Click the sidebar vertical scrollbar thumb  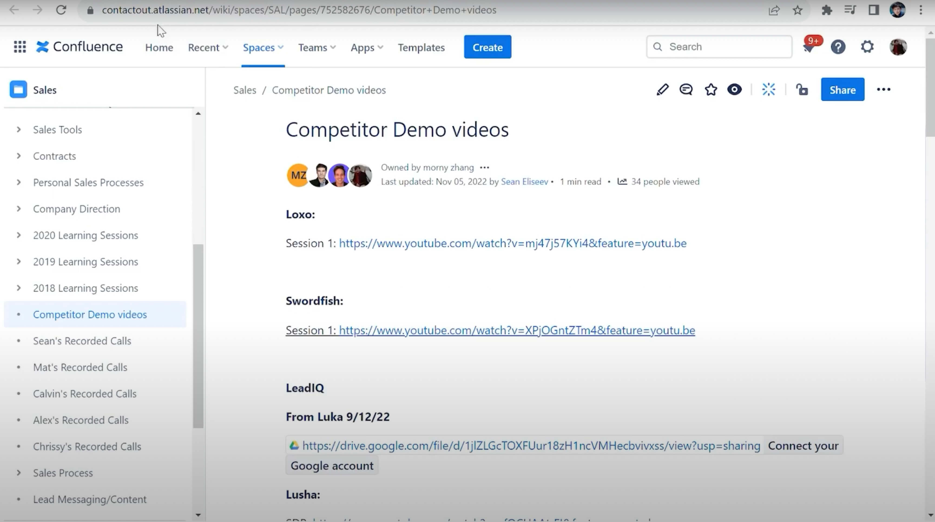[198, 336]
